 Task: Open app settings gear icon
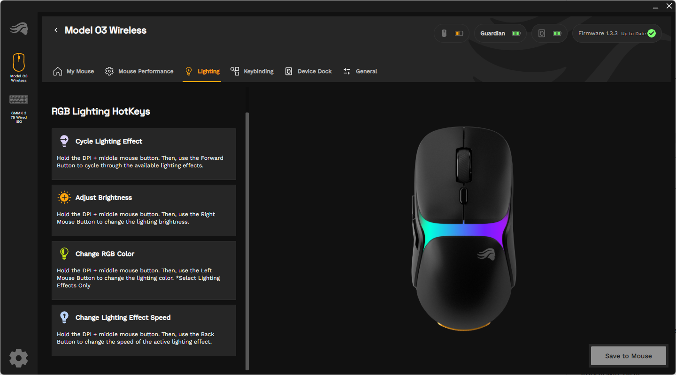coord(19,358)
